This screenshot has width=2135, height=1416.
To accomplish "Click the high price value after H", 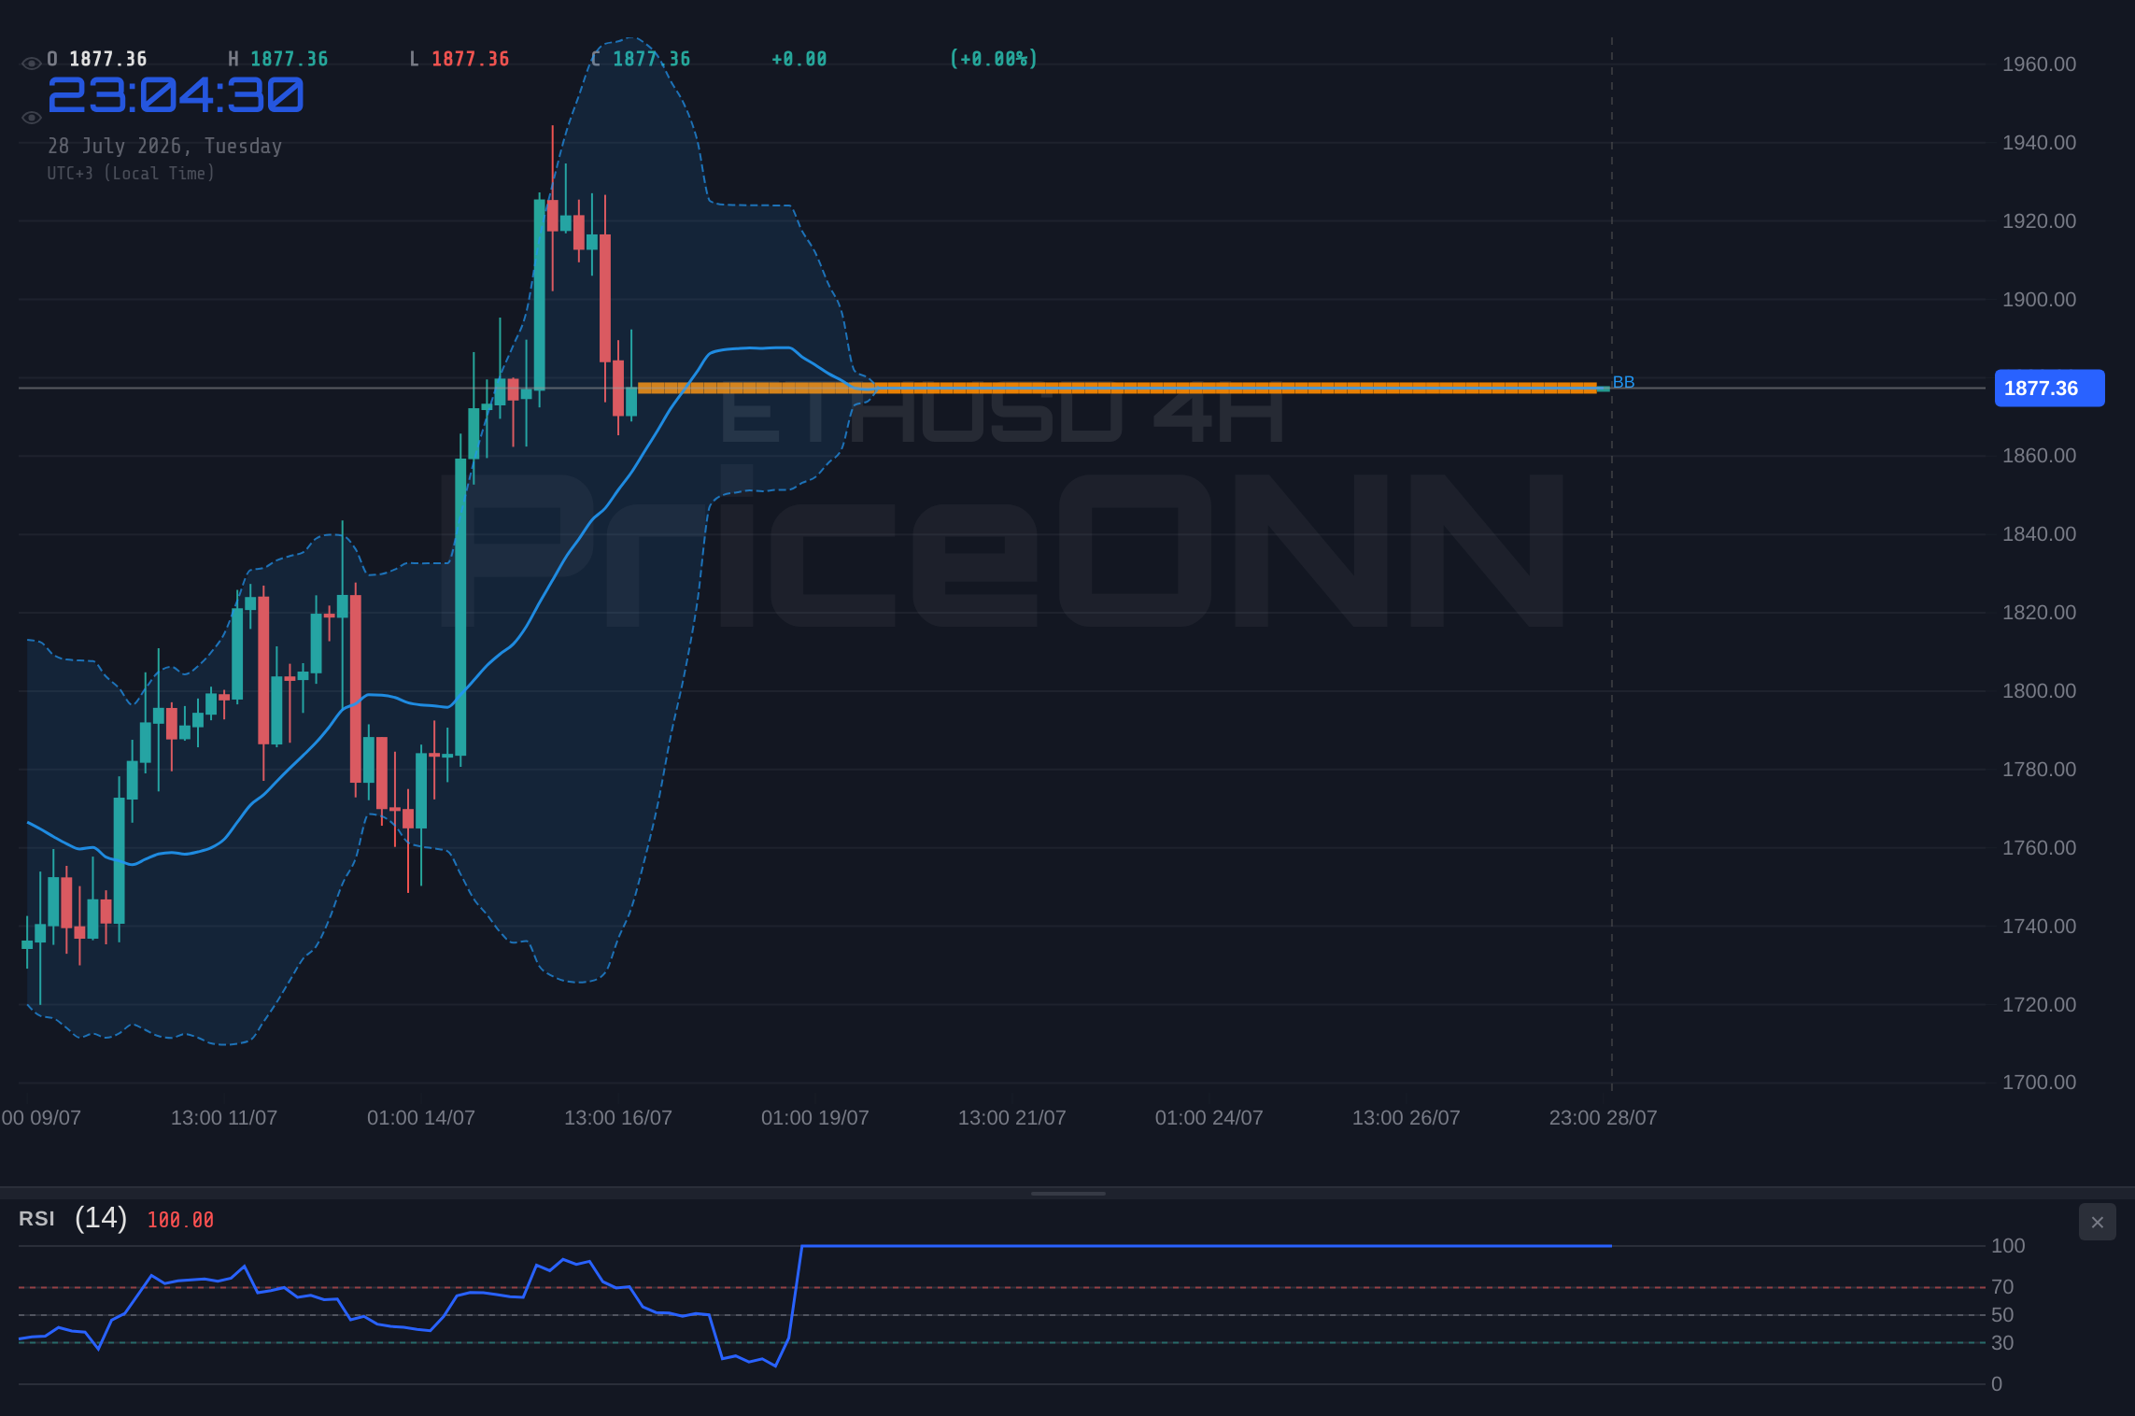I will (289, 59).
